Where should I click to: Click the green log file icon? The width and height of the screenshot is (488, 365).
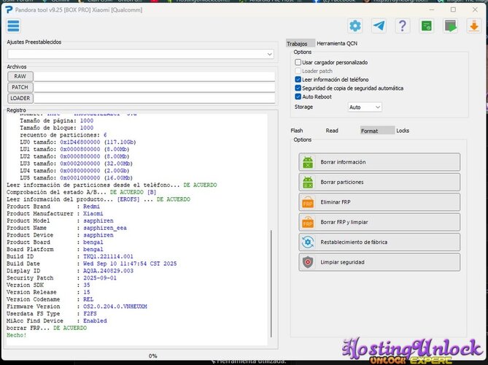point(427,26)
